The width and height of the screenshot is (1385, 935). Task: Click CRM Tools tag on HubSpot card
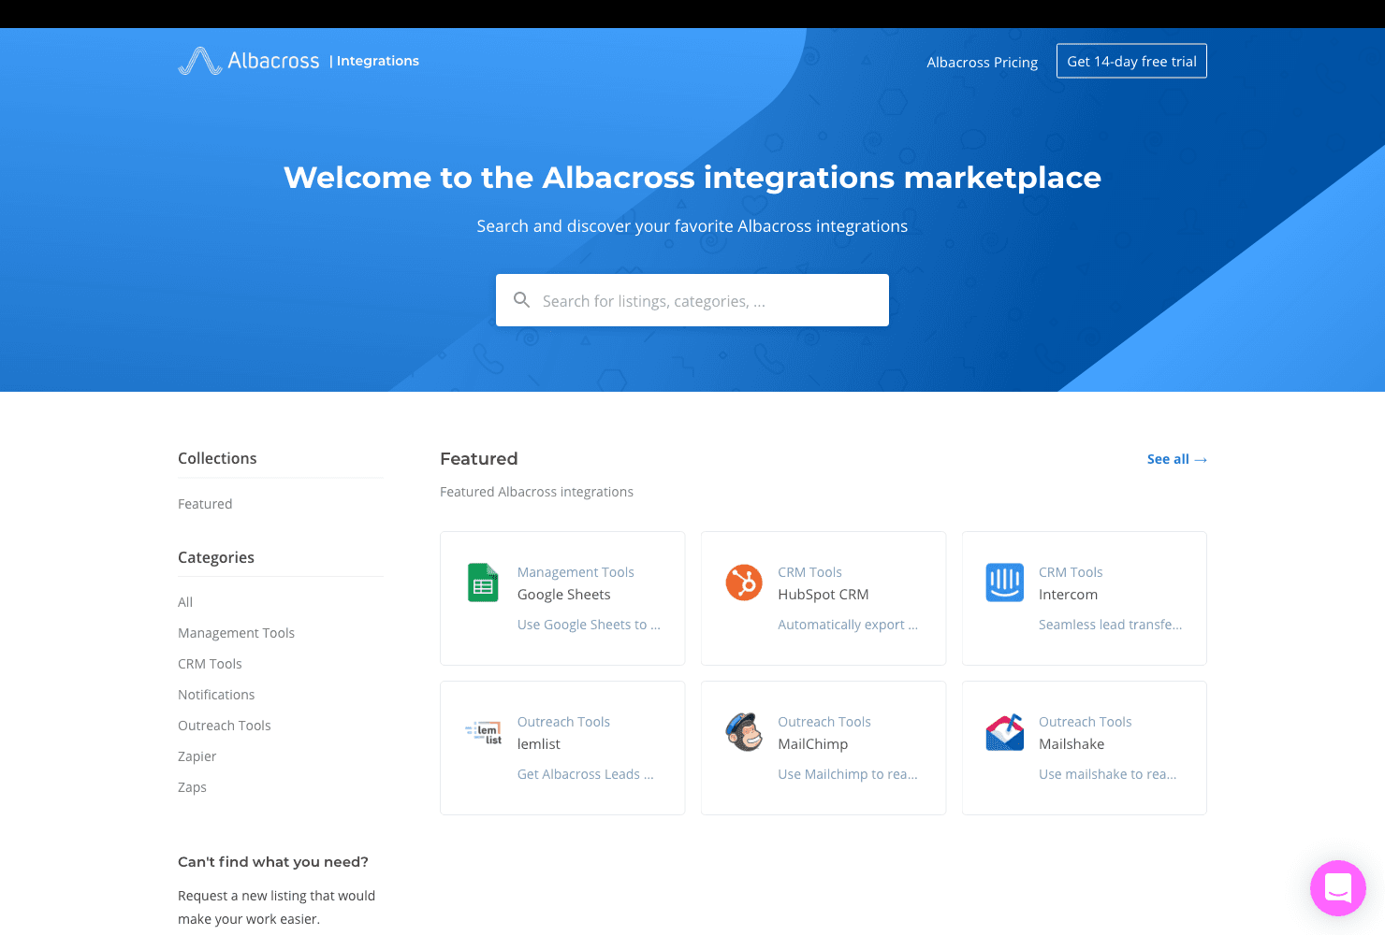[x=809, y=572]
